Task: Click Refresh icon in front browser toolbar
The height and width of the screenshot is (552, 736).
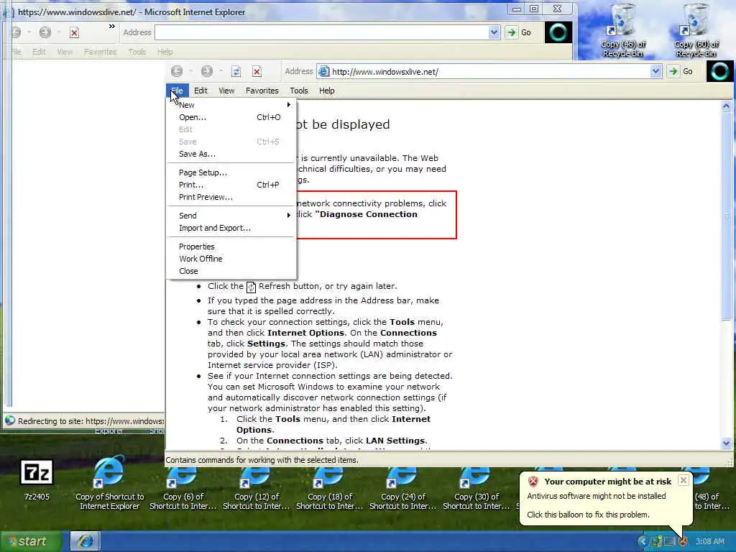Action: click(236, 71)
